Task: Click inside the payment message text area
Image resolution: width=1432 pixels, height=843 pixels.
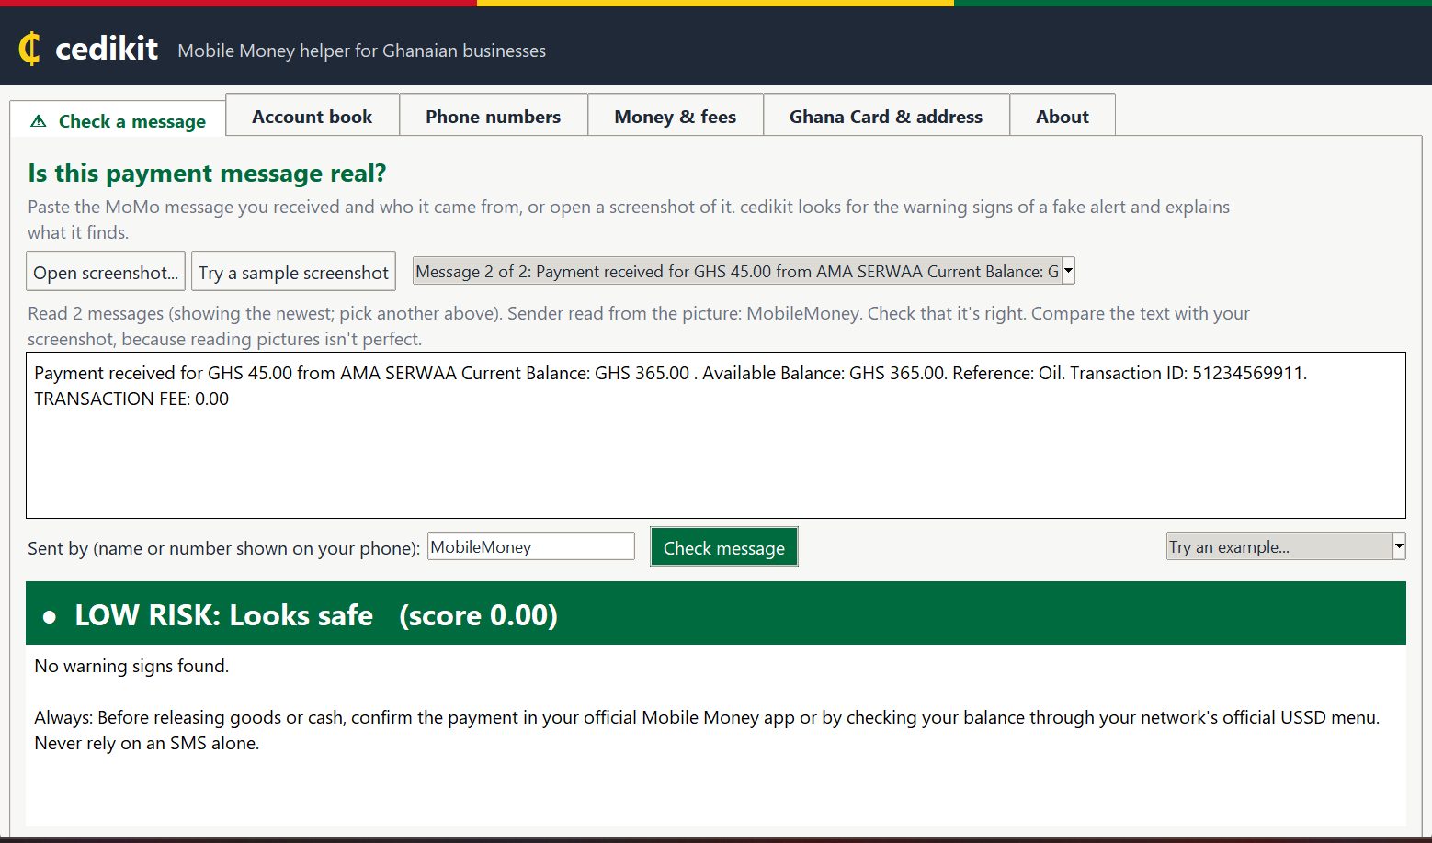Action: tap(716, 435)
